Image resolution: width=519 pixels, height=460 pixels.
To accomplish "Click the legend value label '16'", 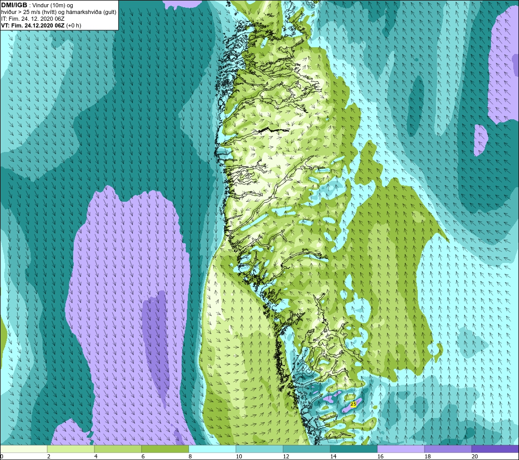I will (380, 456).
